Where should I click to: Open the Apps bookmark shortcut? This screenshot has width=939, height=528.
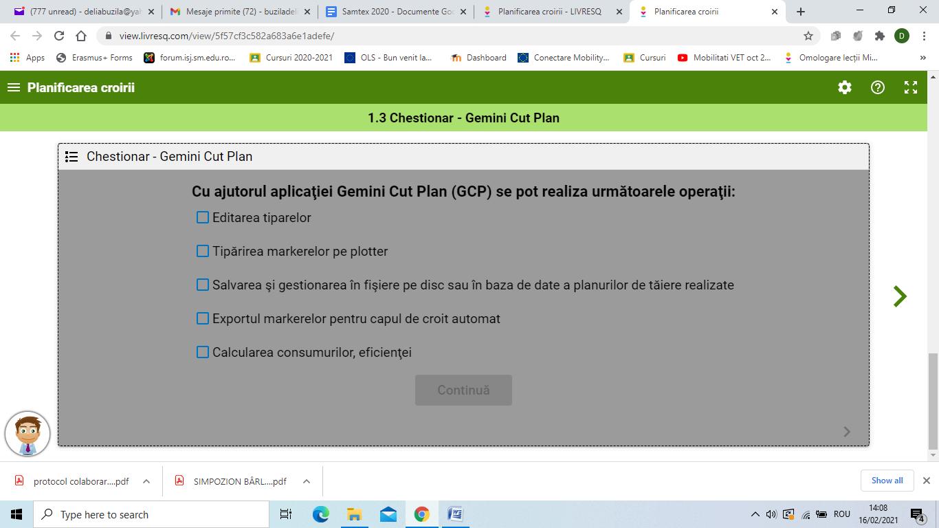point(27,58)
